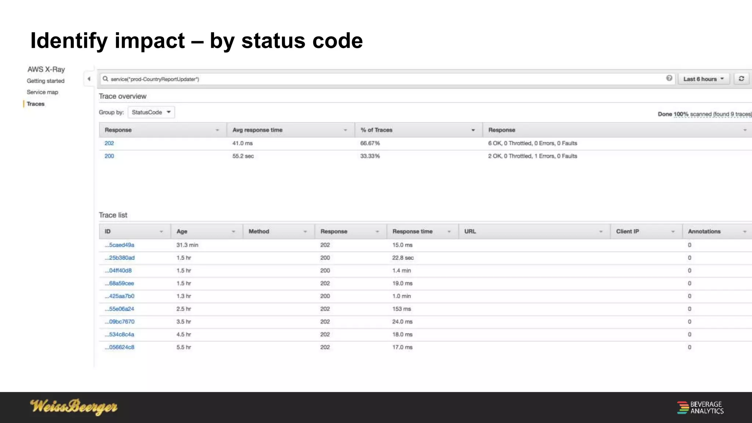Screen dimensions: 752x423
Task: Click the 22.8 sec response time cell
Action: click(403, 258)
